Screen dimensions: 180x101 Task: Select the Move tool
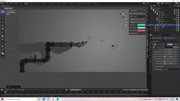click(3, 19)
